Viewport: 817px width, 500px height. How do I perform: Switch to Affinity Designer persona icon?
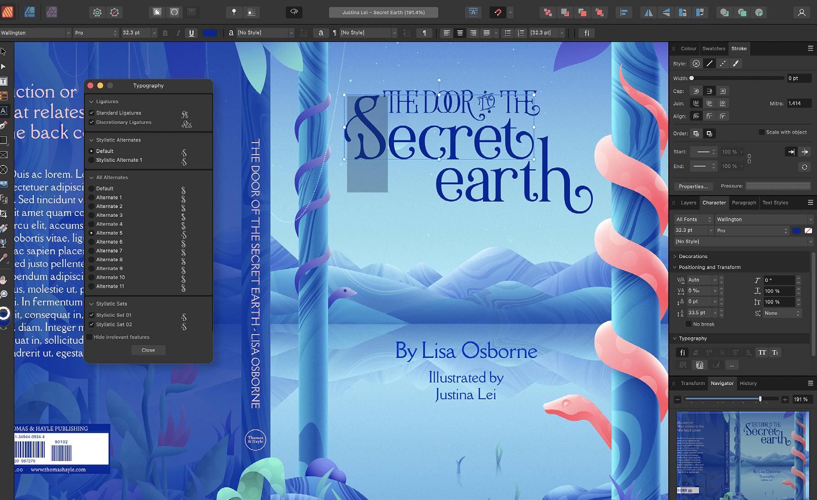pyautogui.click(x=30, y=12)
